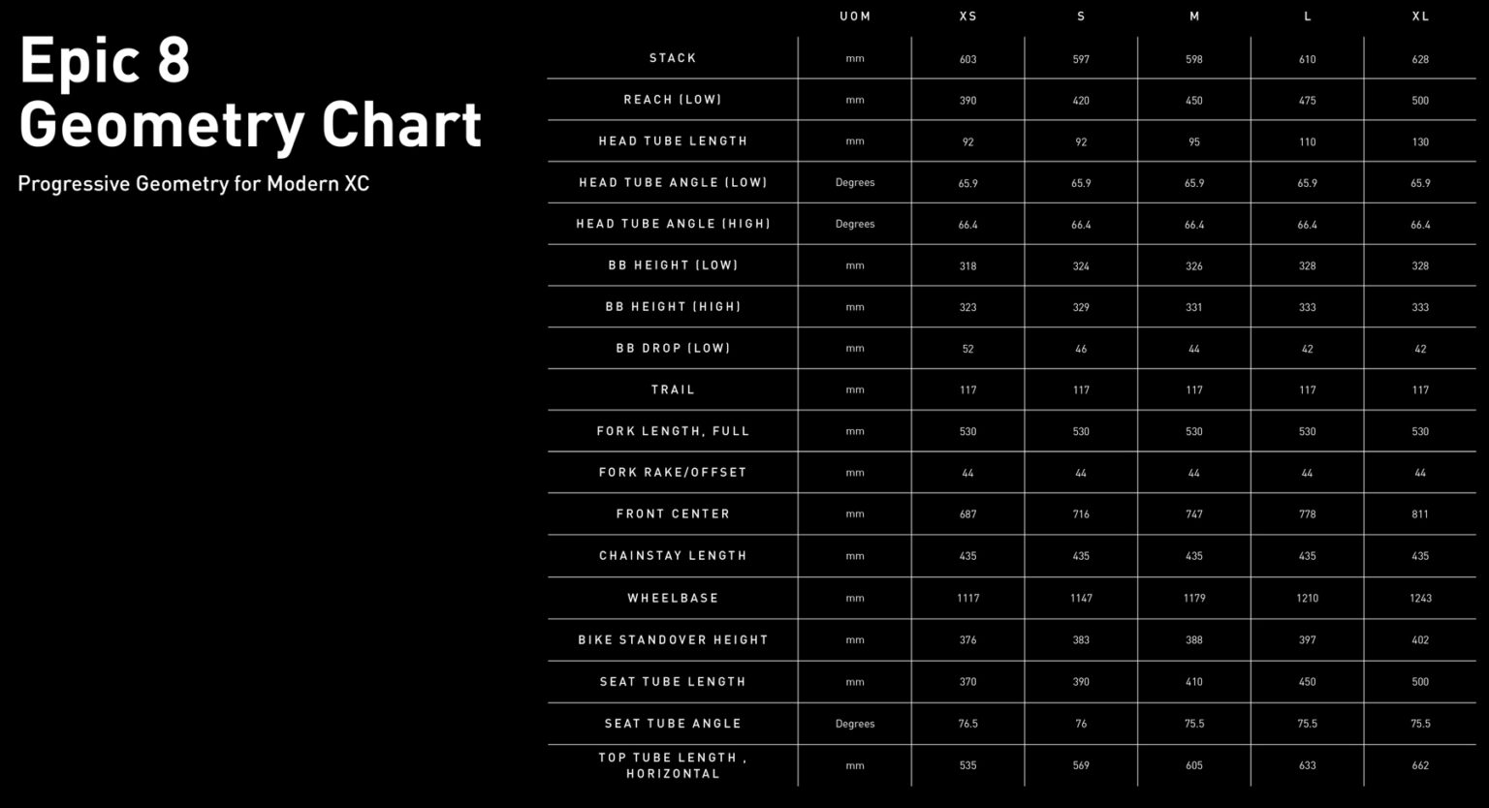1489x808 pixels.
Task: Select the WHEELBASE row label
Action: pyautogui.click(x=673, y=598)
